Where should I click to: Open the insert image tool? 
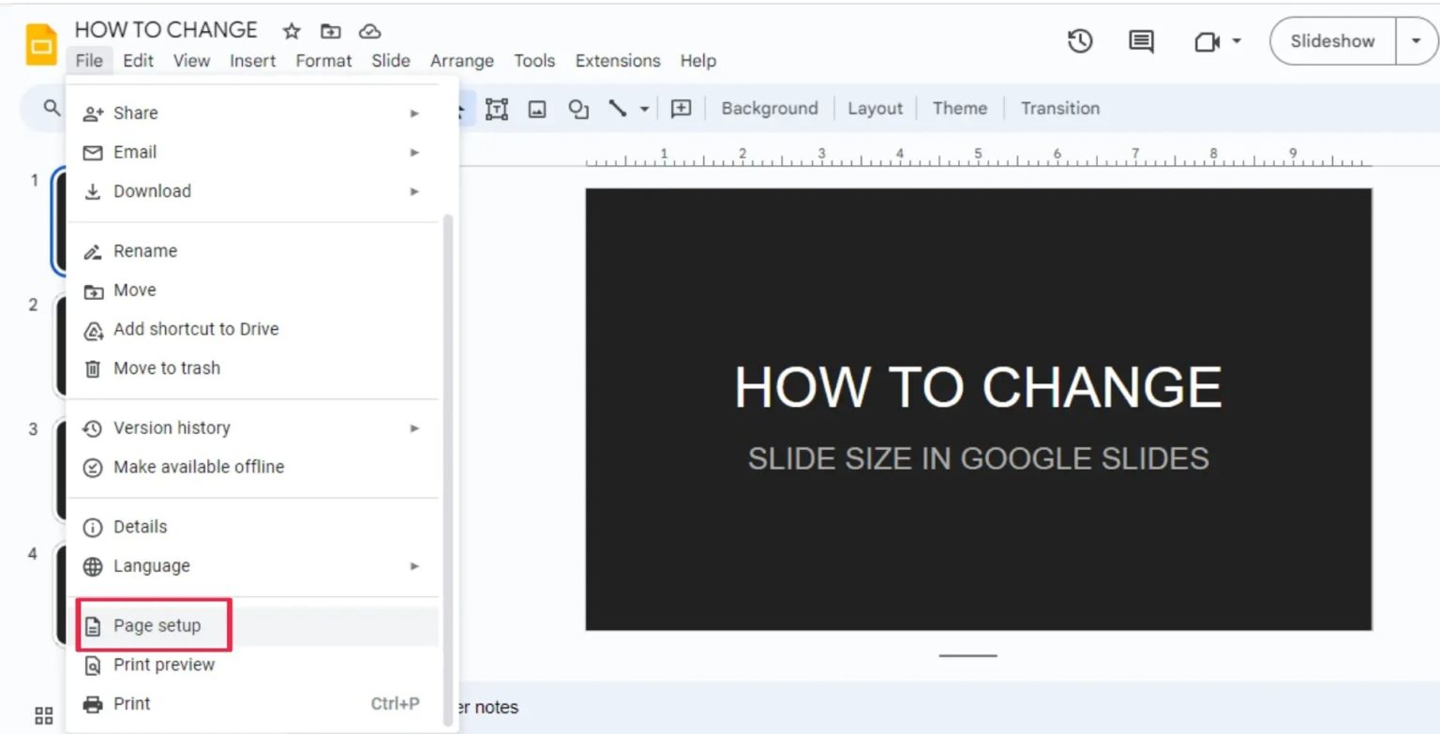click(537, 109)
